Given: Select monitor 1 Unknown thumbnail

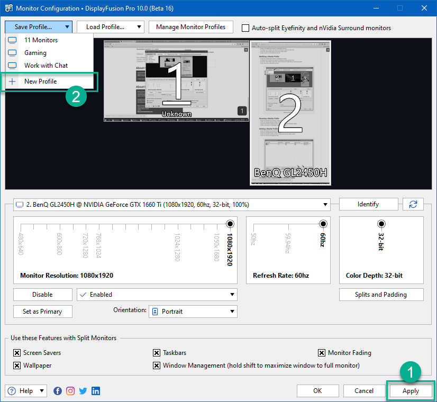Looking at the screenshot, I should 176,81.
